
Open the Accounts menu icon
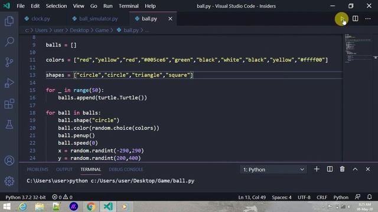click(x=9, y=161)
